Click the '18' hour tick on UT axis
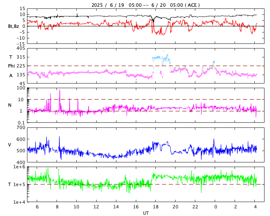The height and width of the screenshot is (216, 270). point(156,207)
